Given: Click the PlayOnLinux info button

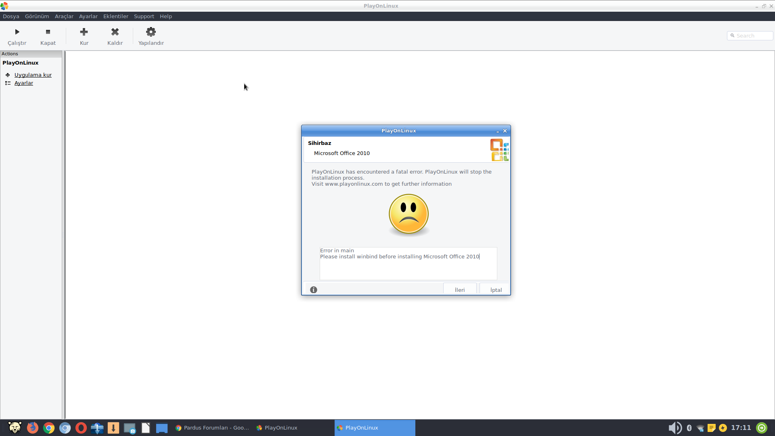Looking at the screenshot, I should click(x=314, y=289).
